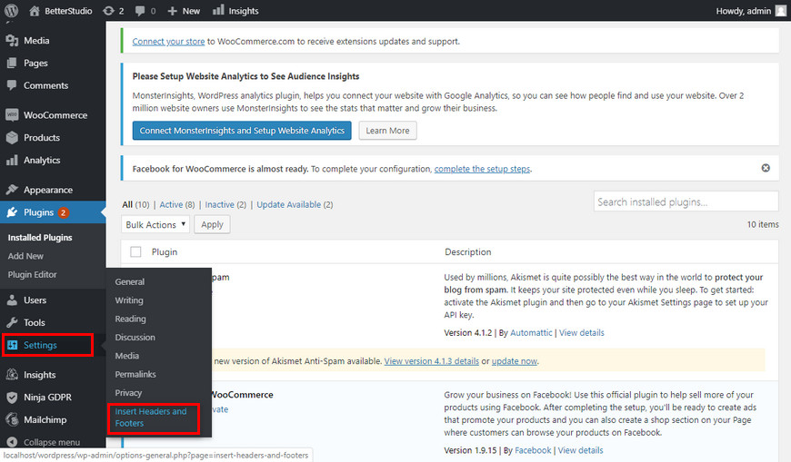
Task: Click the Comments icon in sidebar
Action: (x=12, y=85)
